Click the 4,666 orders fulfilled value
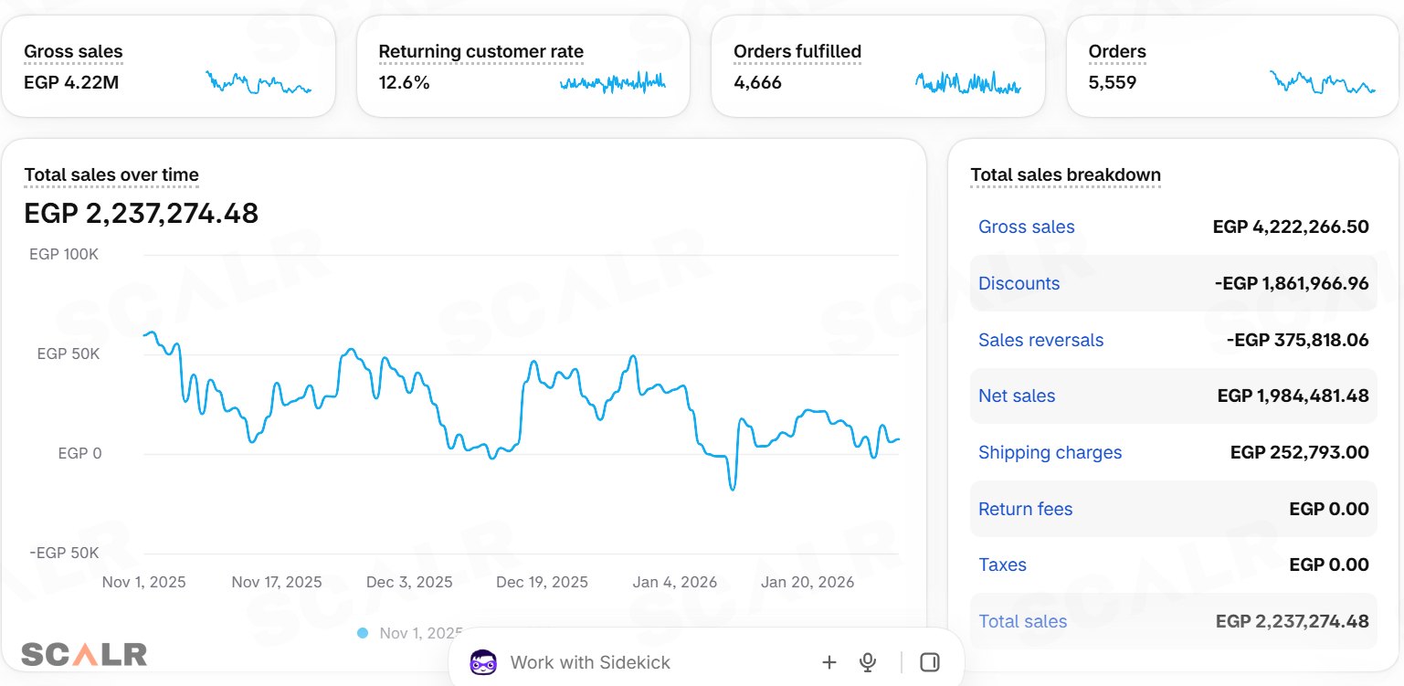Viewport: 1404px width, 686px height. (x=757, y=83)
